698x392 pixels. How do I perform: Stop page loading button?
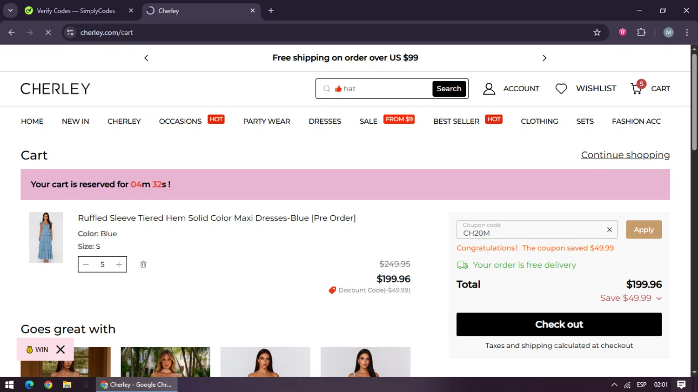tap(48, 33)
